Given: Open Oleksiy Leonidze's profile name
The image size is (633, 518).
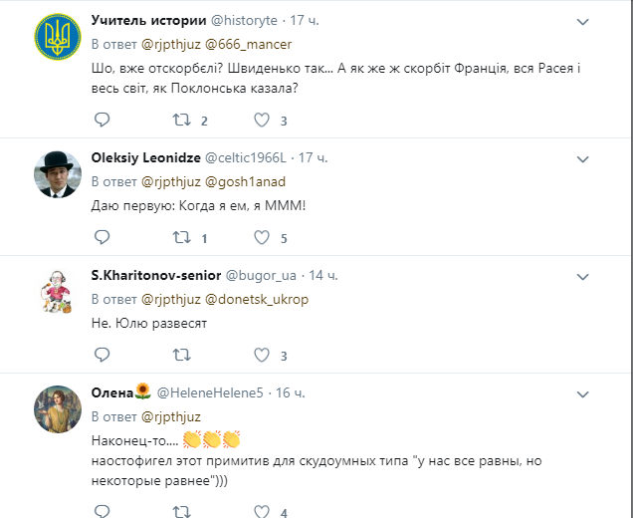Looking at the screenshot, I should (x=145, y=157).
